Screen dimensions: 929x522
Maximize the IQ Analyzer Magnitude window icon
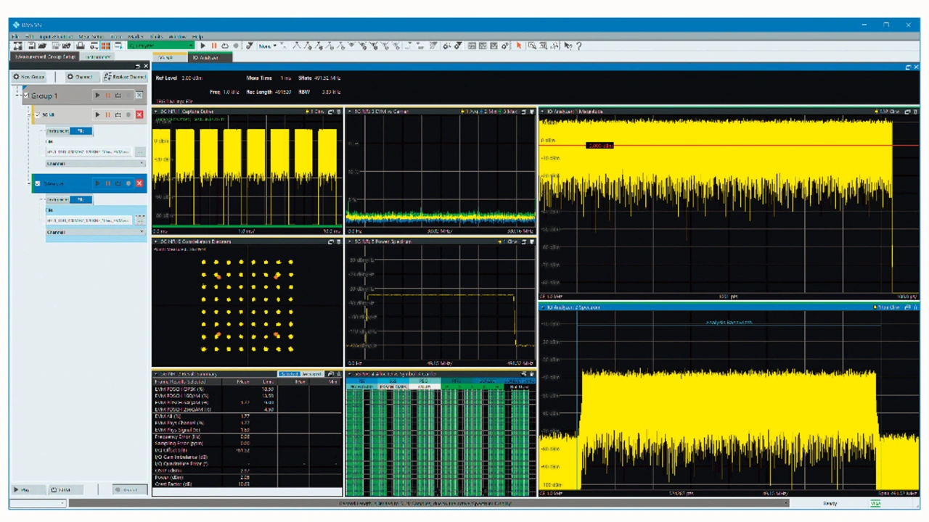908,112
